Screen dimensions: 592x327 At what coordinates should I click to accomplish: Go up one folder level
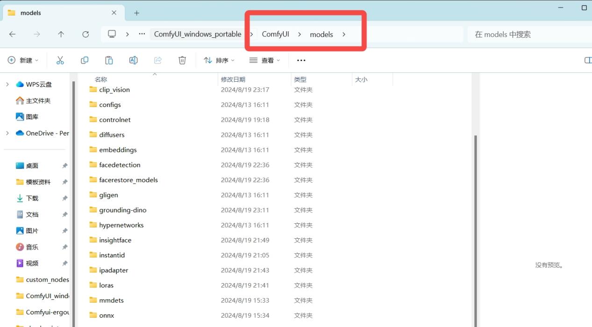pos(61,34)
